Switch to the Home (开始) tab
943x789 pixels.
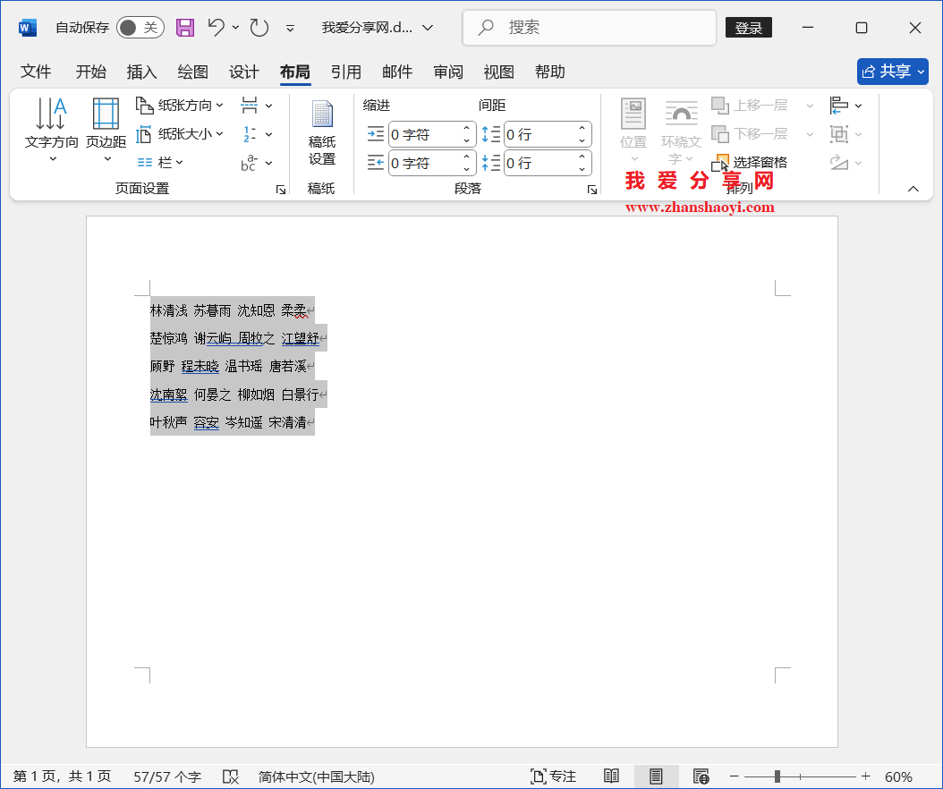(91, 72)
